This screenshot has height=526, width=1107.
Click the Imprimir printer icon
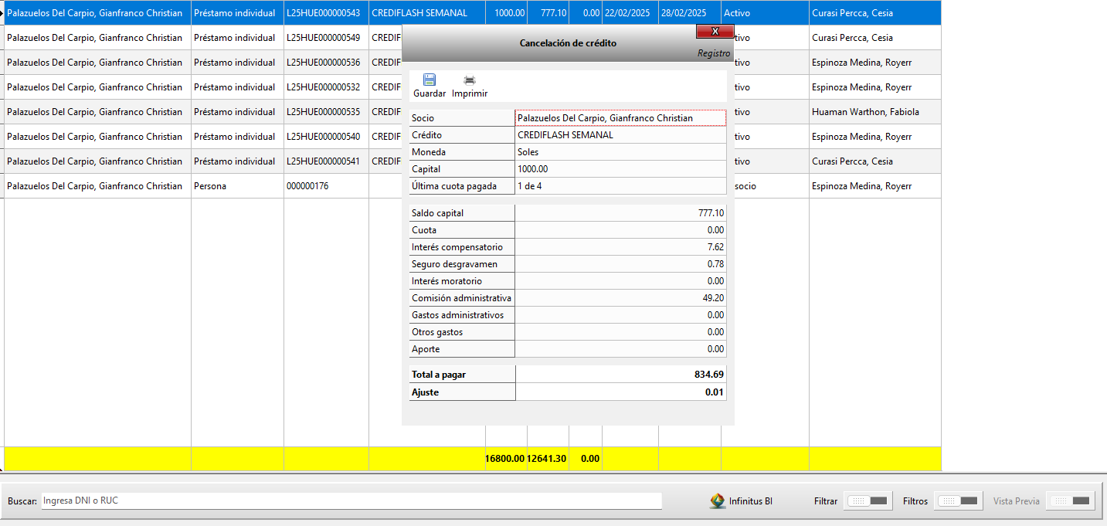coord(469,80)
